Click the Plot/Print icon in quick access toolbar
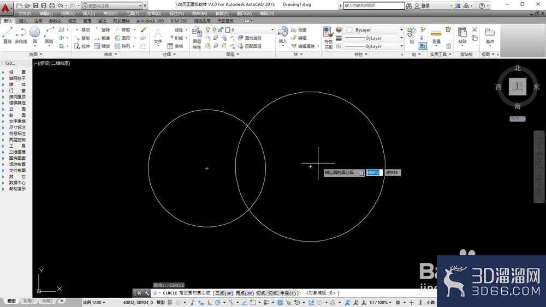This screenshot has height=307, width=546. 52,5
